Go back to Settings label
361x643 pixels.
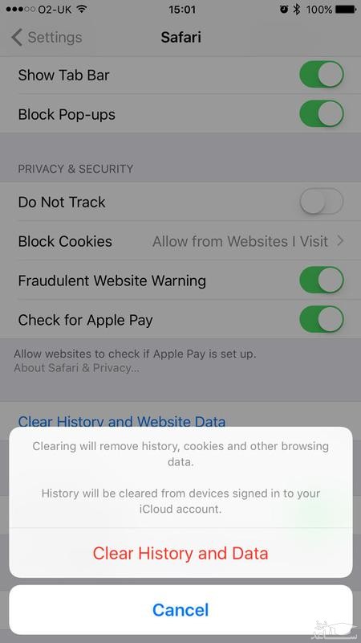(x=55, y=37)
